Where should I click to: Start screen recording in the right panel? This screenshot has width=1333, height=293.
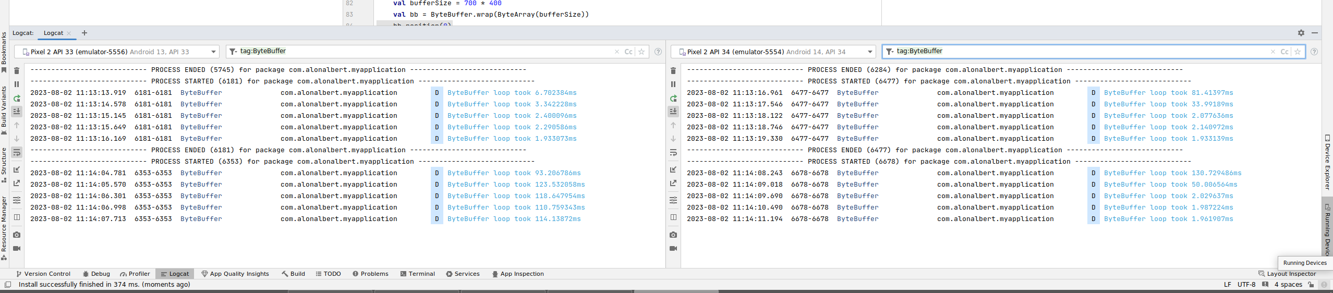[673, 248]
